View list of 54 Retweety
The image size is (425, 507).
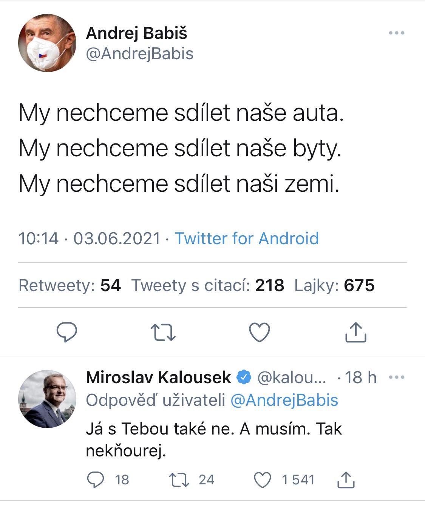click(x=70, y=285)
